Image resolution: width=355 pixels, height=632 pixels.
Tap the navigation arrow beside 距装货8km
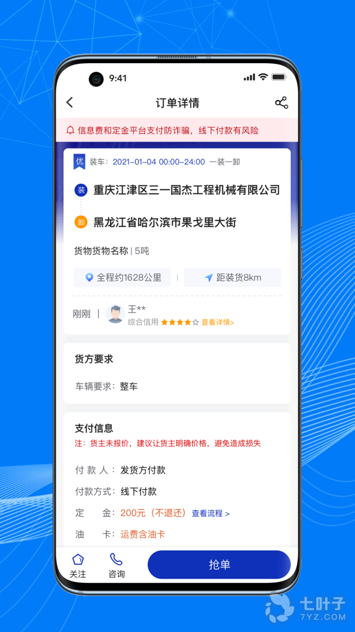click(208, 277)
